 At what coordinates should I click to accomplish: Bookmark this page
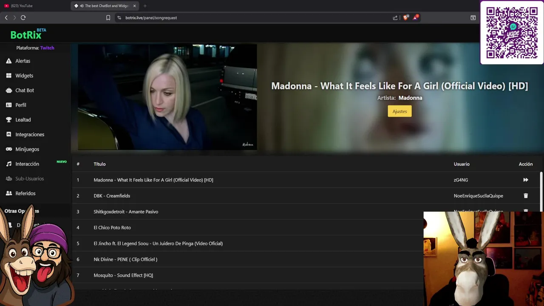(x=108, y=17)
